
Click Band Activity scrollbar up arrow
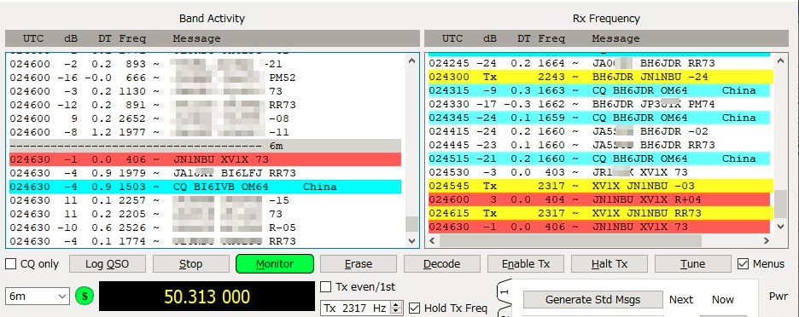(x=411, y=61)
